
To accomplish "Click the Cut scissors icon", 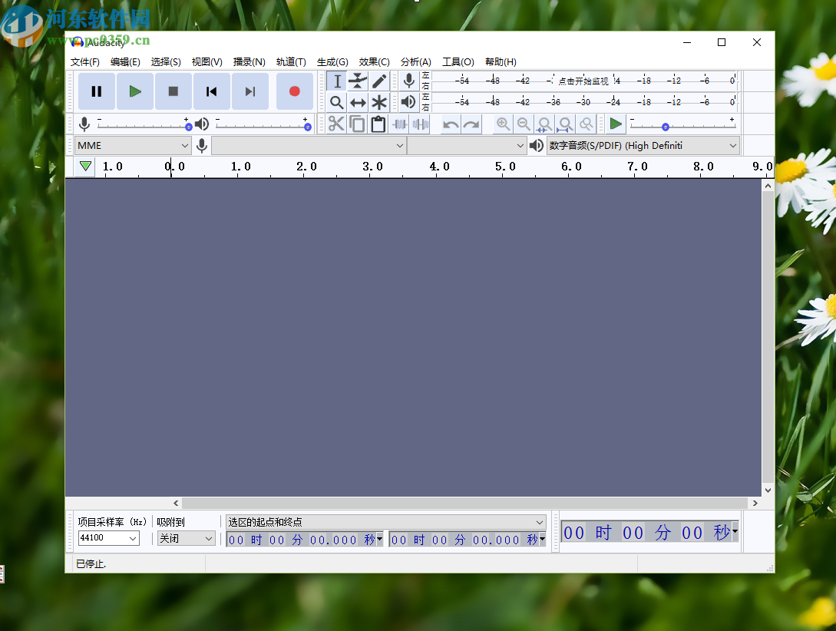I will (336, 124).
